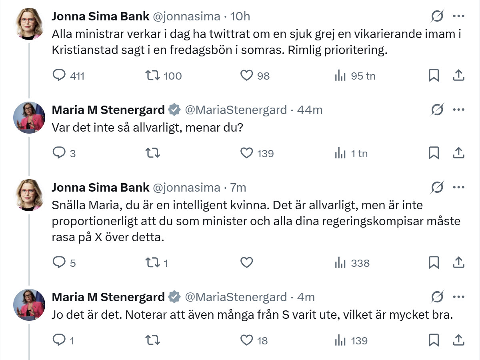
Task: Retweet the post with 100 reposts
Action: 152,75
